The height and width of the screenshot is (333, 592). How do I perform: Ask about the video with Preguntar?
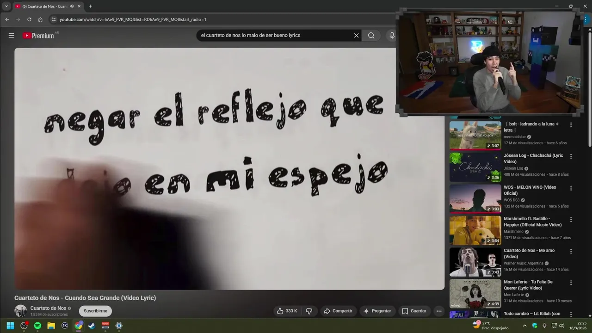[377, 311]
